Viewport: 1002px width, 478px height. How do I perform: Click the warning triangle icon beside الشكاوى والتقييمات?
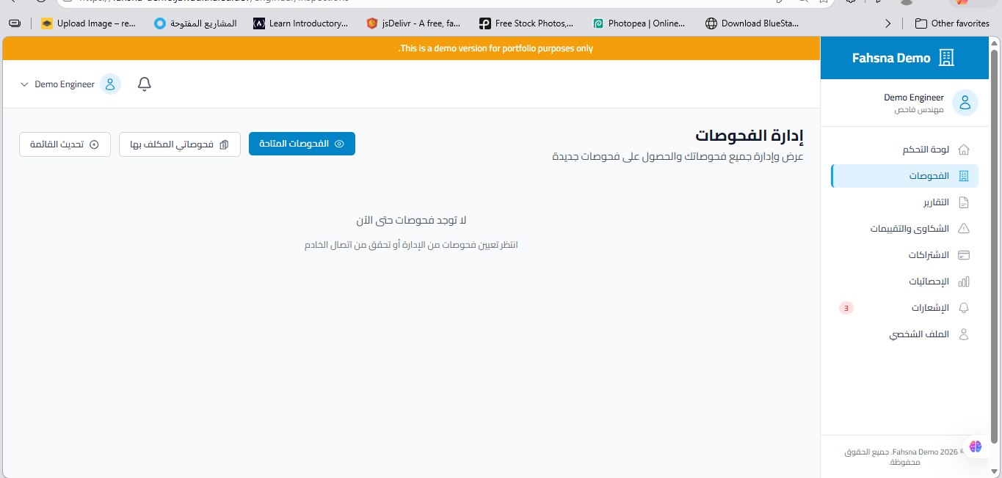(x=964, y=229)
